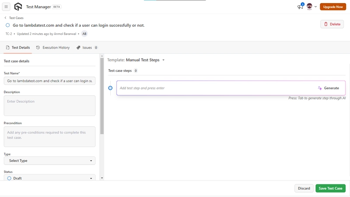Screen dimensions: 350x197
Task: Click the Execution History clock icon
Action: point(38,48)
